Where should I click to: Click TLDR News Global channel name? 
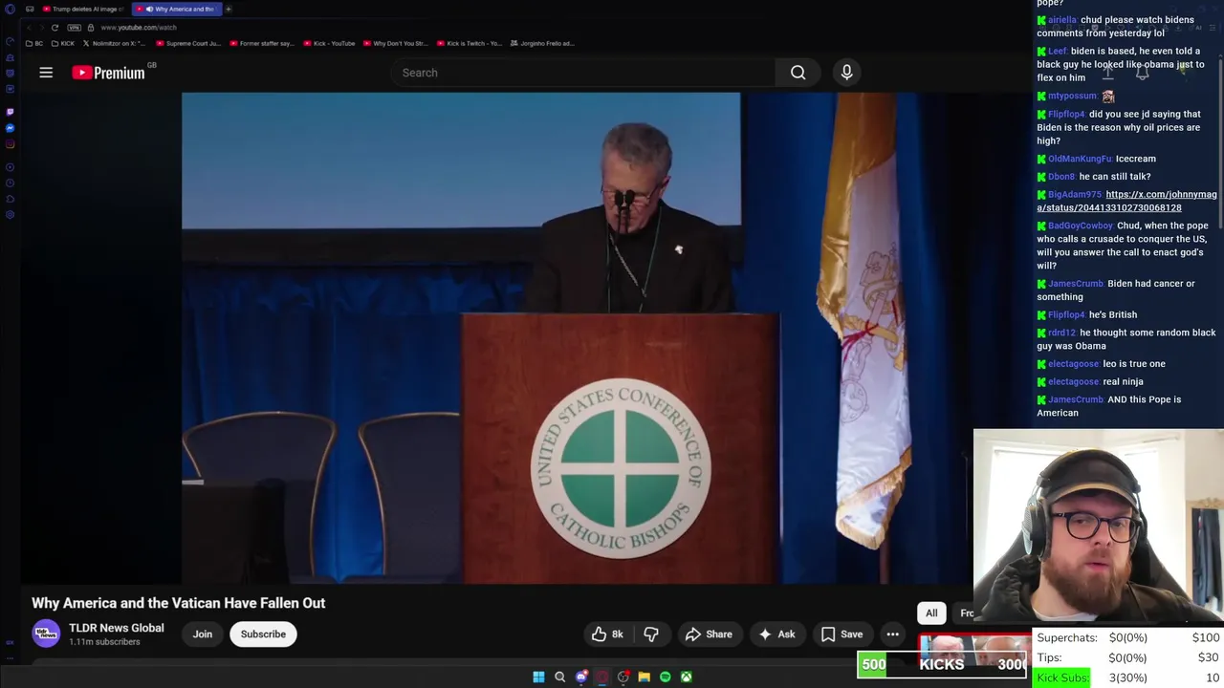click(116, 628)
